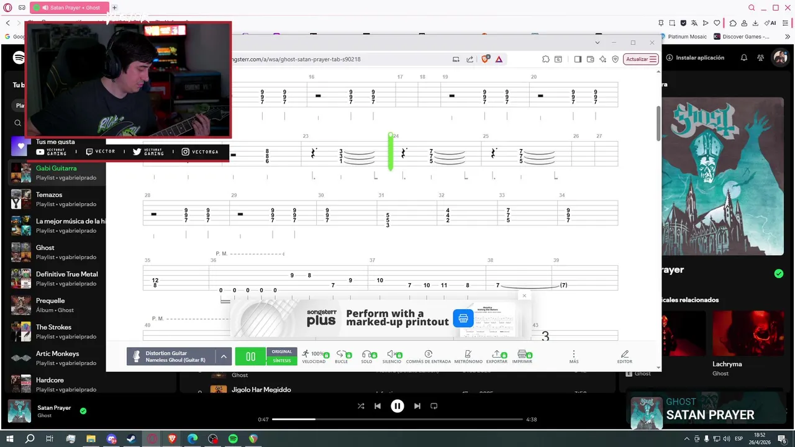Open Spotify notifications bell
The image size is (795, 447).
[744, 58]
